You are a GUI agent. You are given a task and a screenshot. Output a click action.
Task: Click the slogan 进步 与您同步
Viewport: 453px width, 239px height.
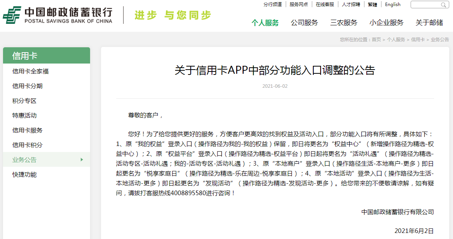coord(173,15)
